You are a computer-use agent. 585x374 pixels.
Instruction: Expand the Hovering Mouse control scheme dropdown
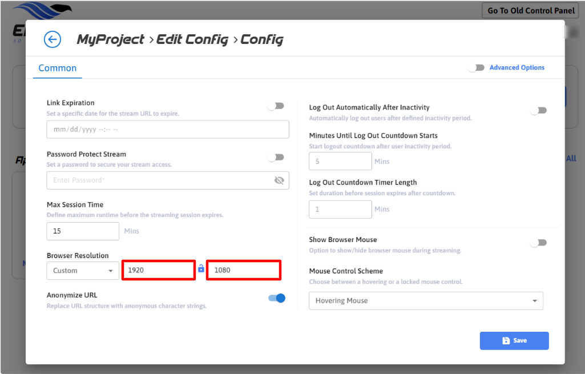click(426, 301)
